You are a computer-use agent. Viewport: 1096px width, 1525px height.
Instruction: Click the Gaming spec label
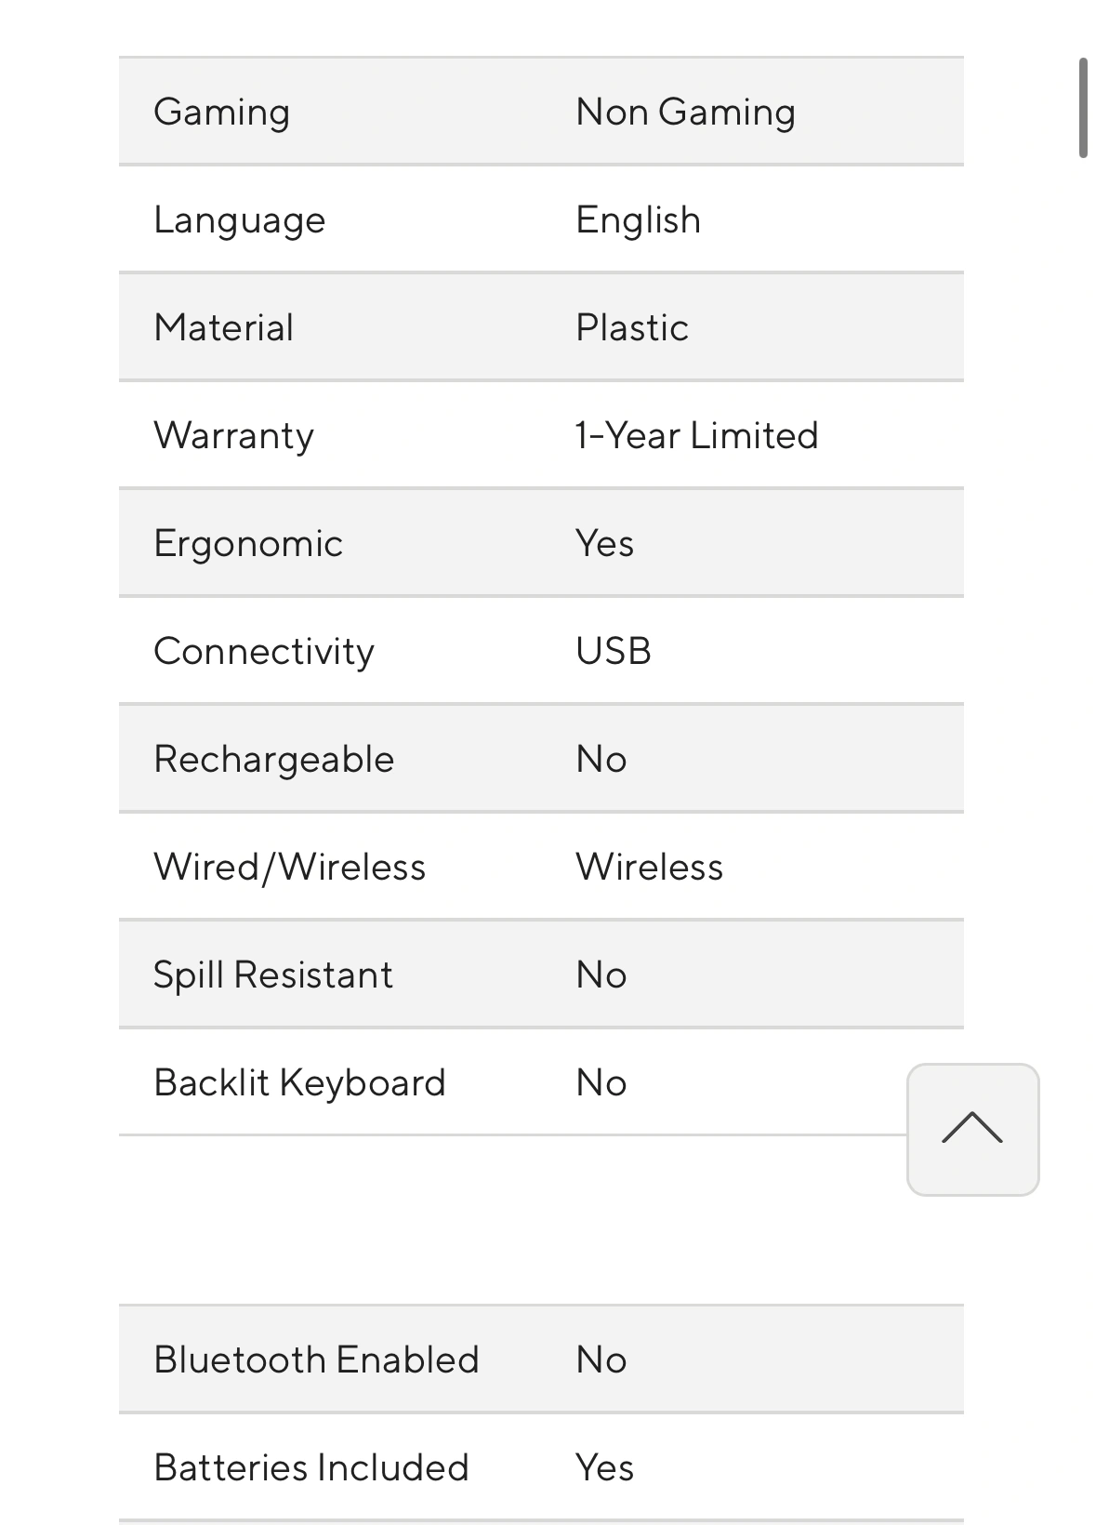[221, 113]
